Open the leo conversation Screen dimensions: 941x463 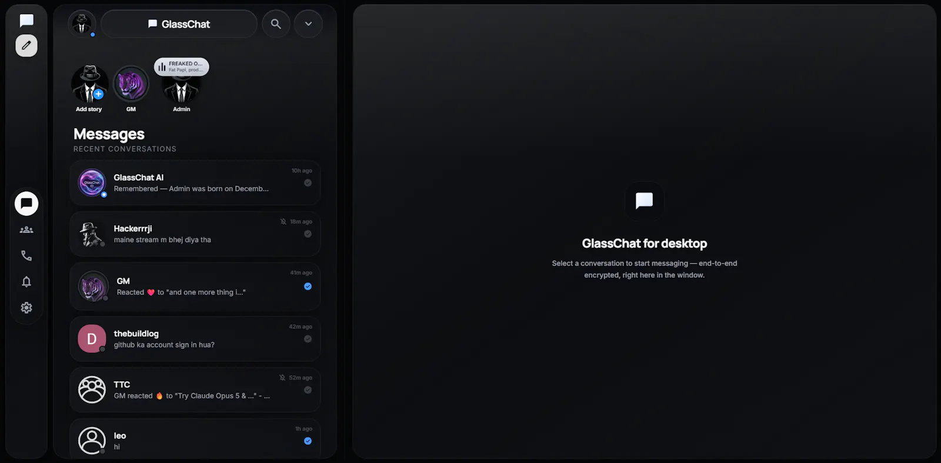(195, 439)
